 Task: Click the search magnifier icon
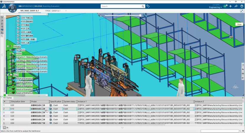point(143,6)
